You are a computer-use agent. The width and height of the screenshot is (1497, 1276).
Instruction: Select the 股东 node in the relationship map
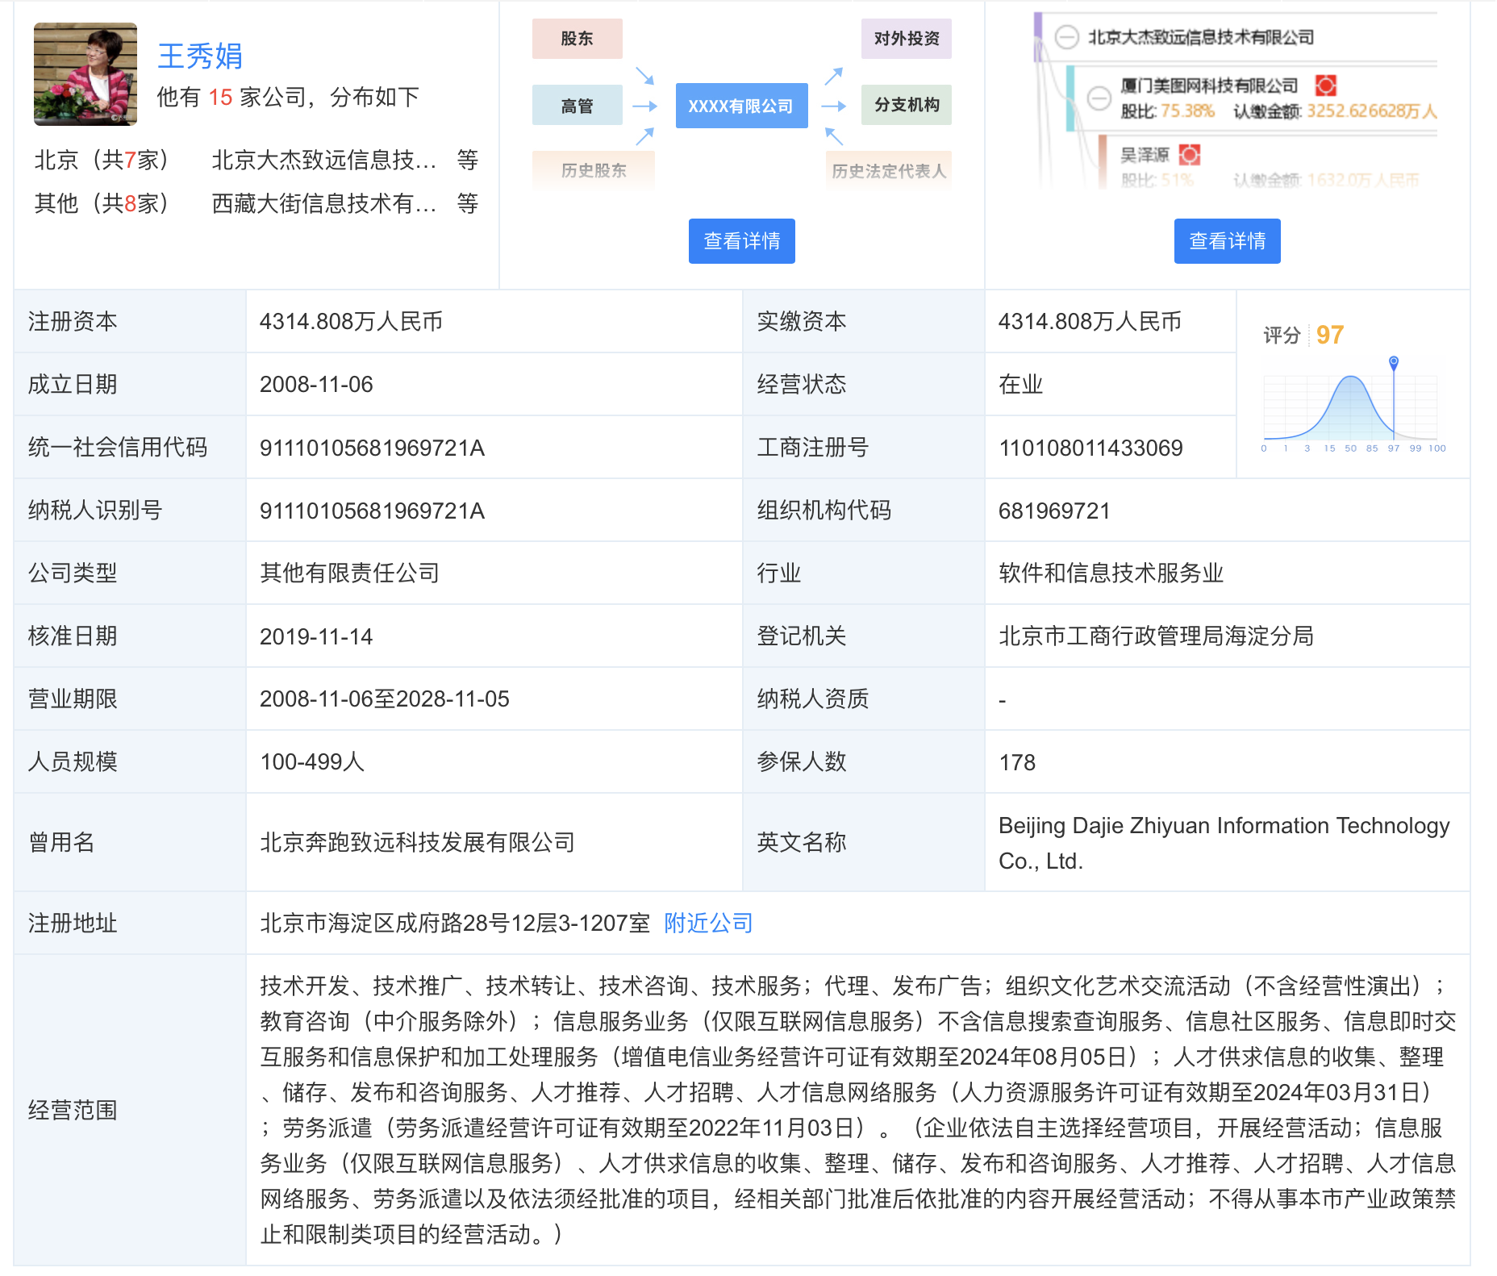577,38
